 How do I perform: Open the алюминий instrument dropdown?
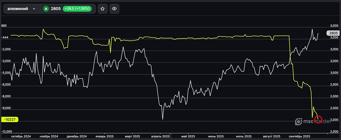point(21,9)
